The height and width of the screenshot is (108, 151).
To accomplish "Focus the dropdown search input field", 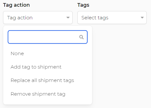I will (48, 37).
